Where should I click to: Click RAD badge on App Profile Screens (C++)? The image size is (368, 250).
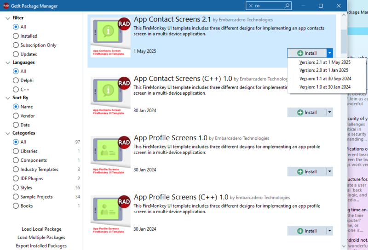click(x=124, y=202)
